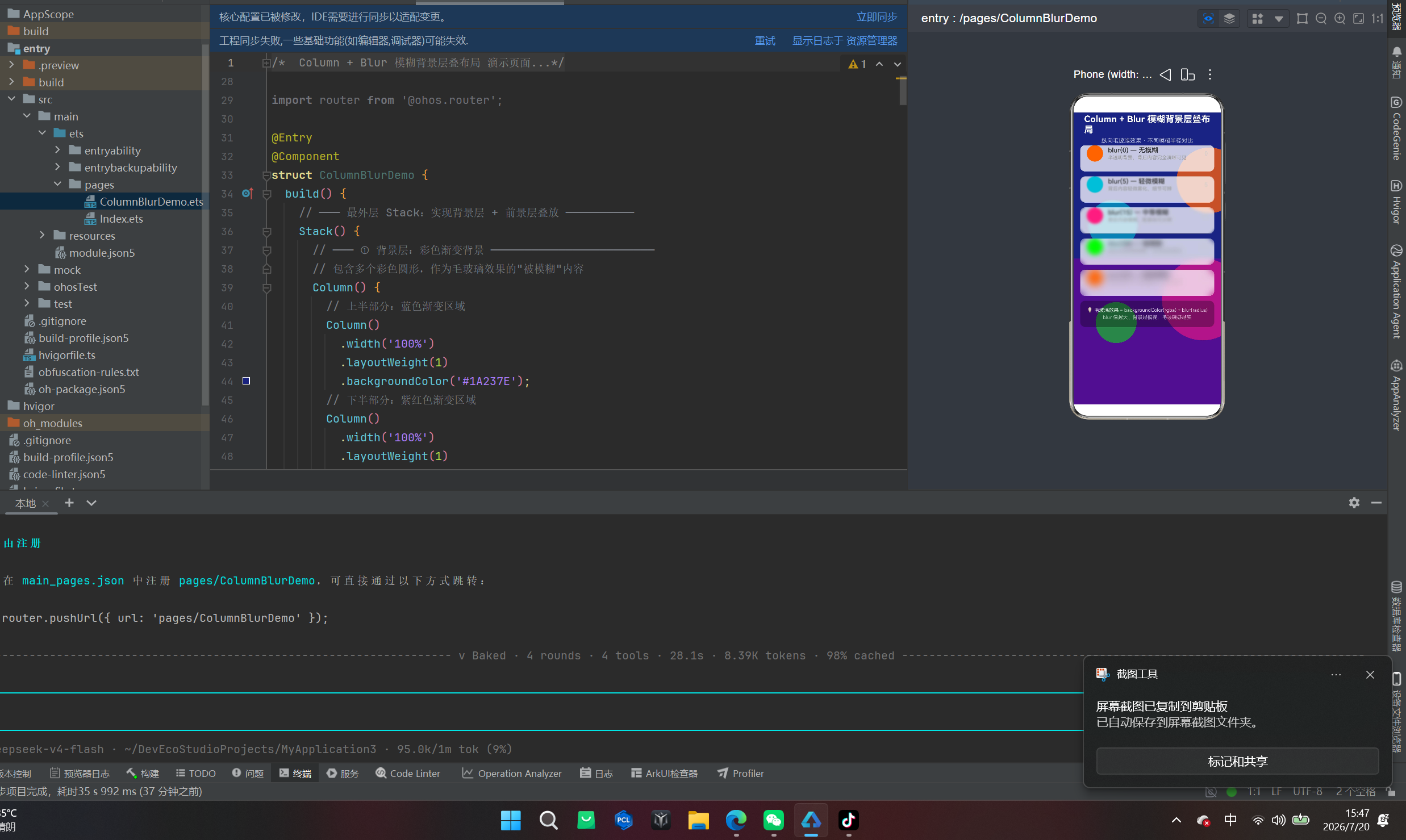Go to next highlighted problem arrow
Viewport: 1406px width, 840px height.
tap(898, 64)
